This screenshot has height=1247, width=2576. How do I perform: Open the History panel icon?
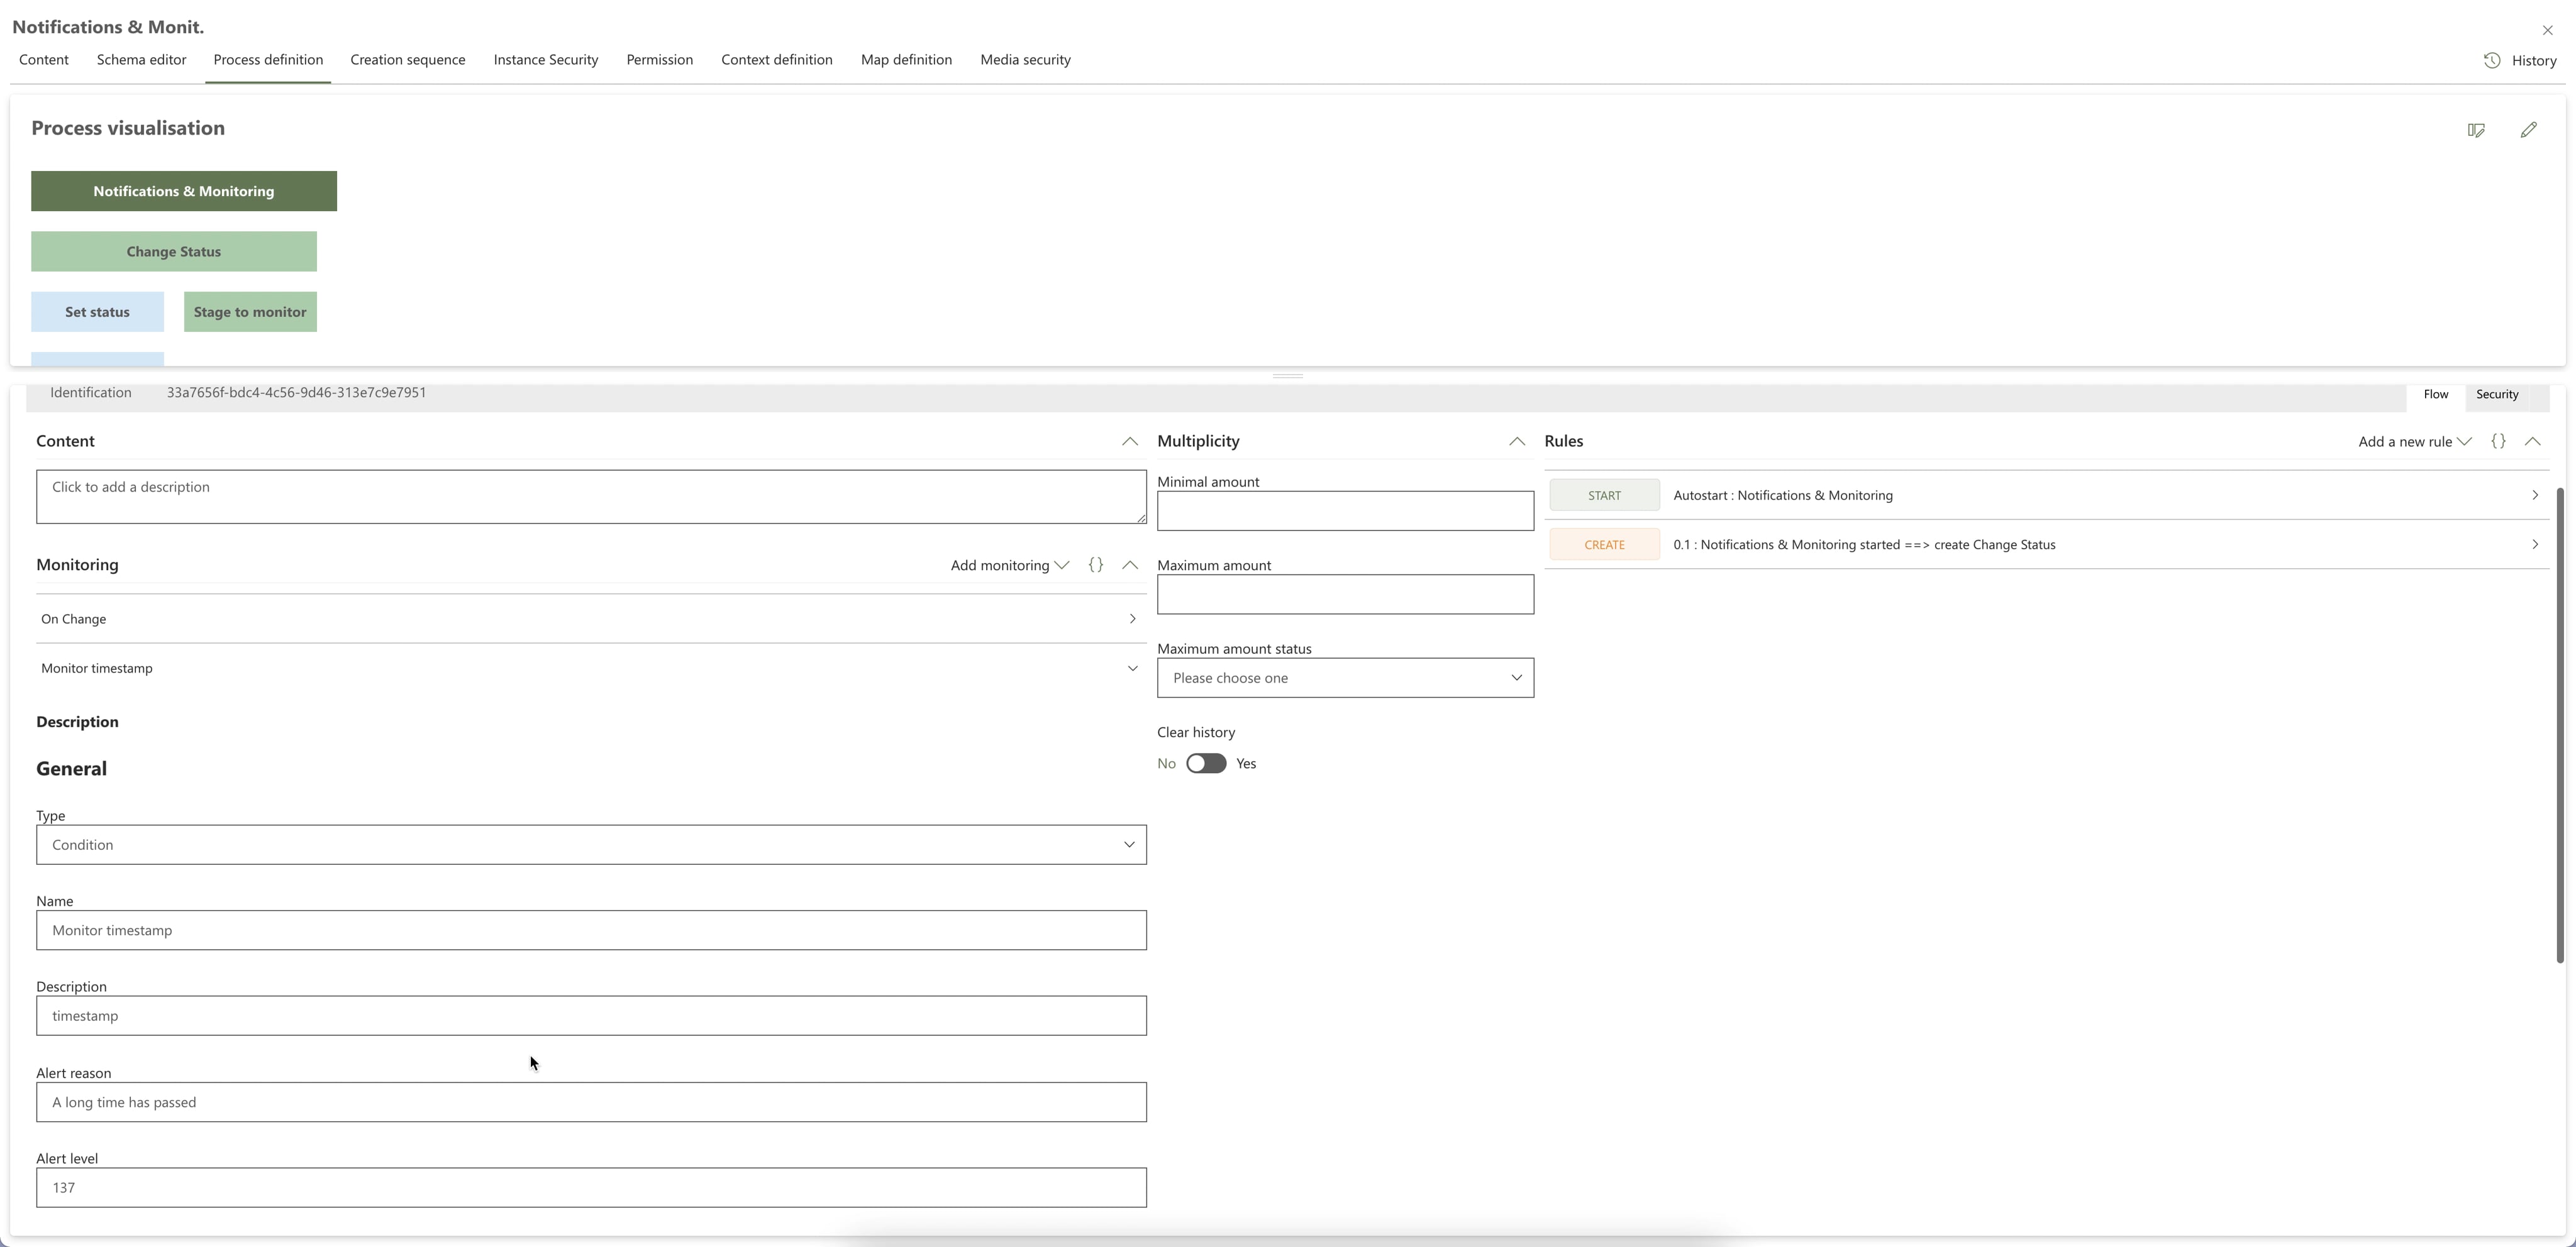tap(2492, 61)
